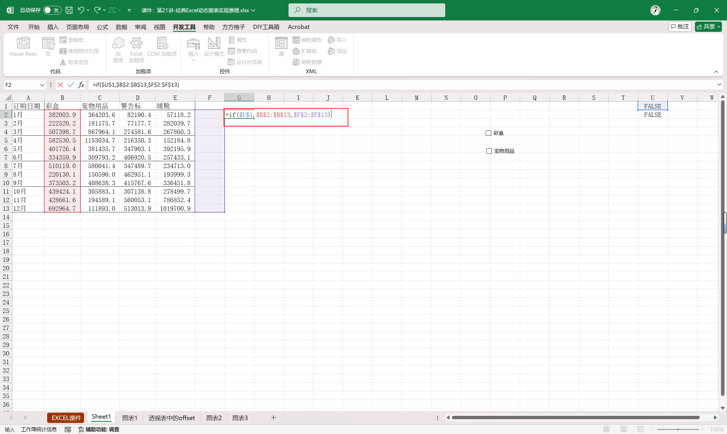Click 刷新数据 refresh XML data

(307, 62)
